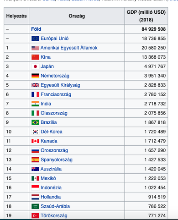The image size is (178, 220).
Task: Click the Turkish flag next to Törökország
Action: click(35, 215)
